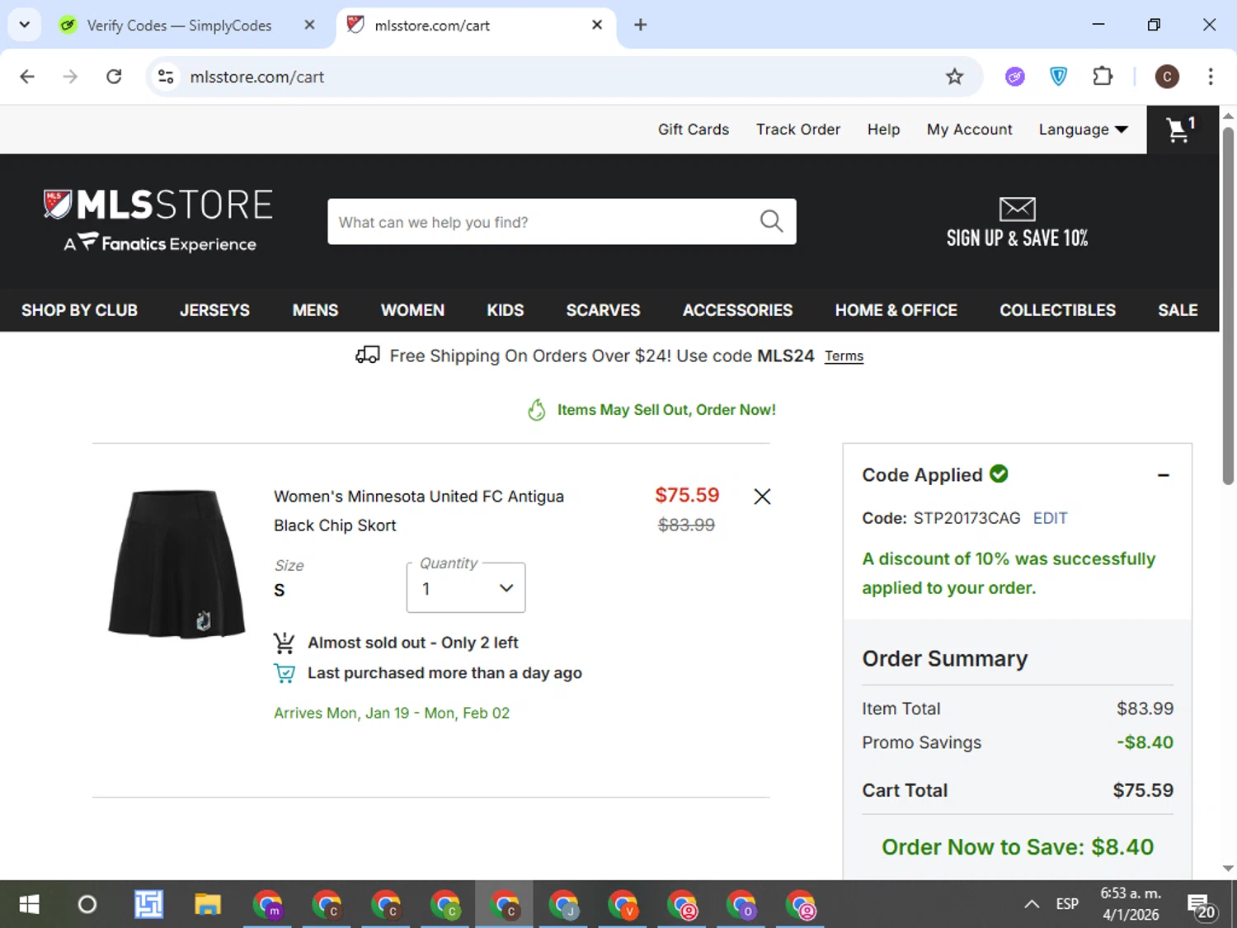
Task: Open the ACCESSORIES menu
Action: [x=737, y=310]
